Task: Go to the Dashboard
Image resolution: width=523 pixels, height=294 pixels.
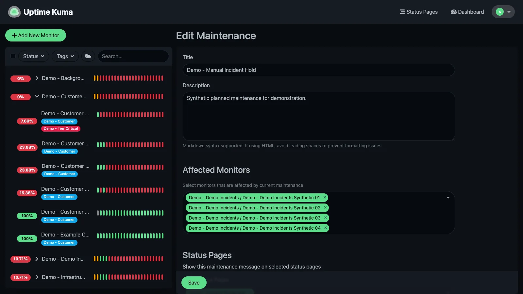Action: (x=467, y=12)
